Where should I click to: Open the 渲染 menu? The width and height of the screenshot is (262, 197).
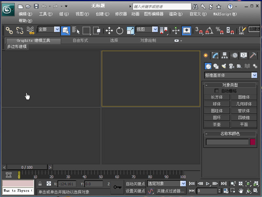pos(175,14)
